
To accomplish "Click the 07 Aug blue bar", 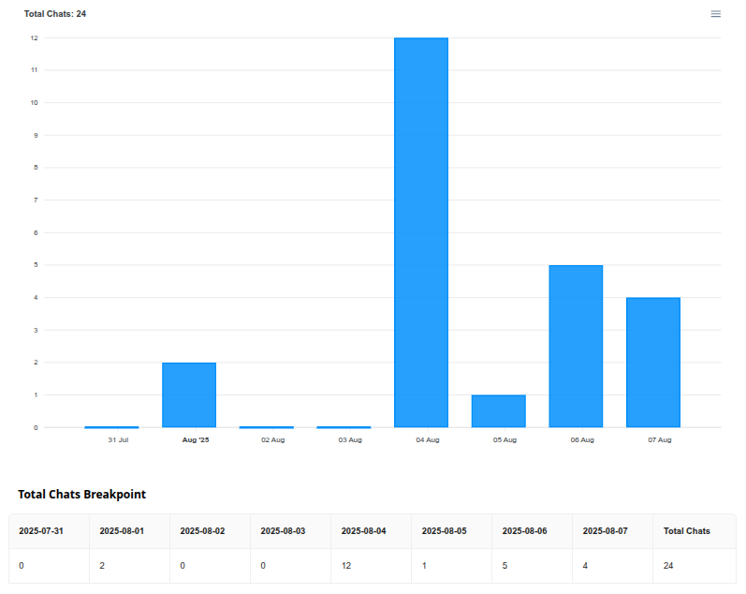I will pos(652,362).
